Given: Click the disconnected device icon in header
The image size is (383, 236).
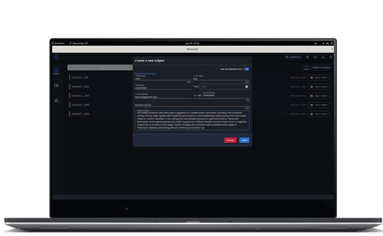Looking at the screenshot, I should [308, 57].
